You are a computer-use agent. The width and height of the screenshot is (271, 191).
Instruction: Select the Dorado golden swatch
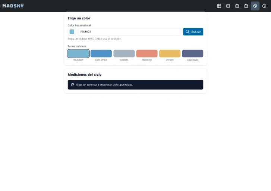170,53
